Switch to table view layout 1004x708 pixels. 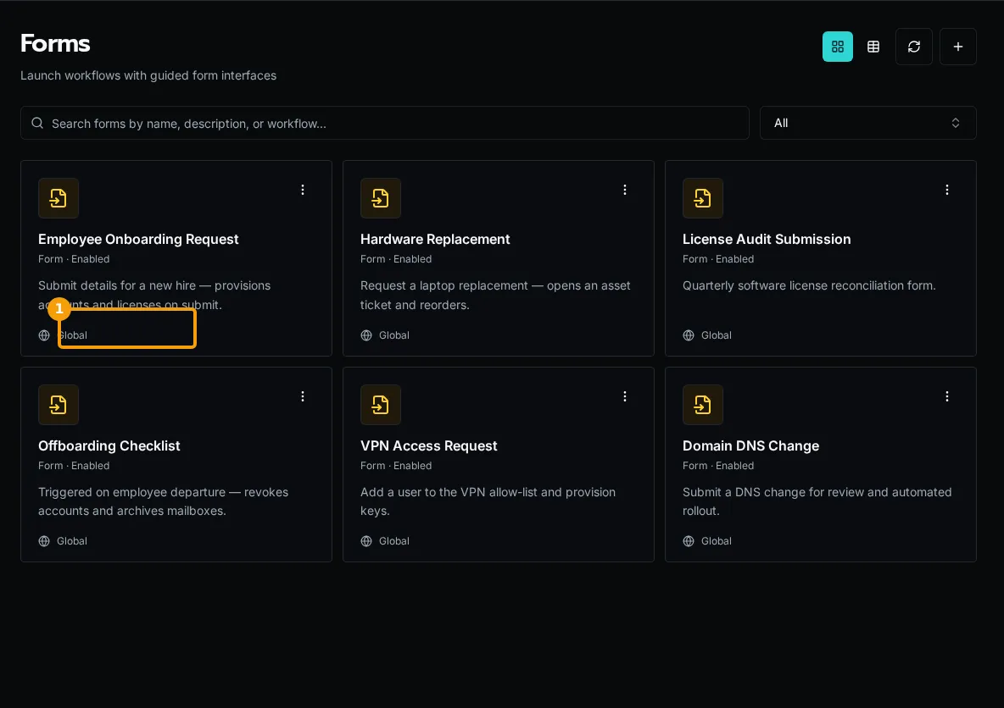[x=873, y=47]
